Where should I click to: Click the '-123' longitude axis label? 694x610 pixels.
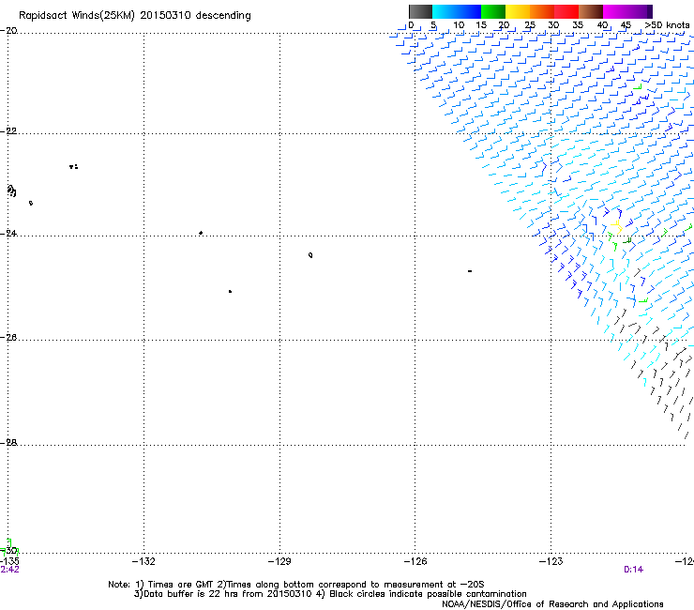551,562
